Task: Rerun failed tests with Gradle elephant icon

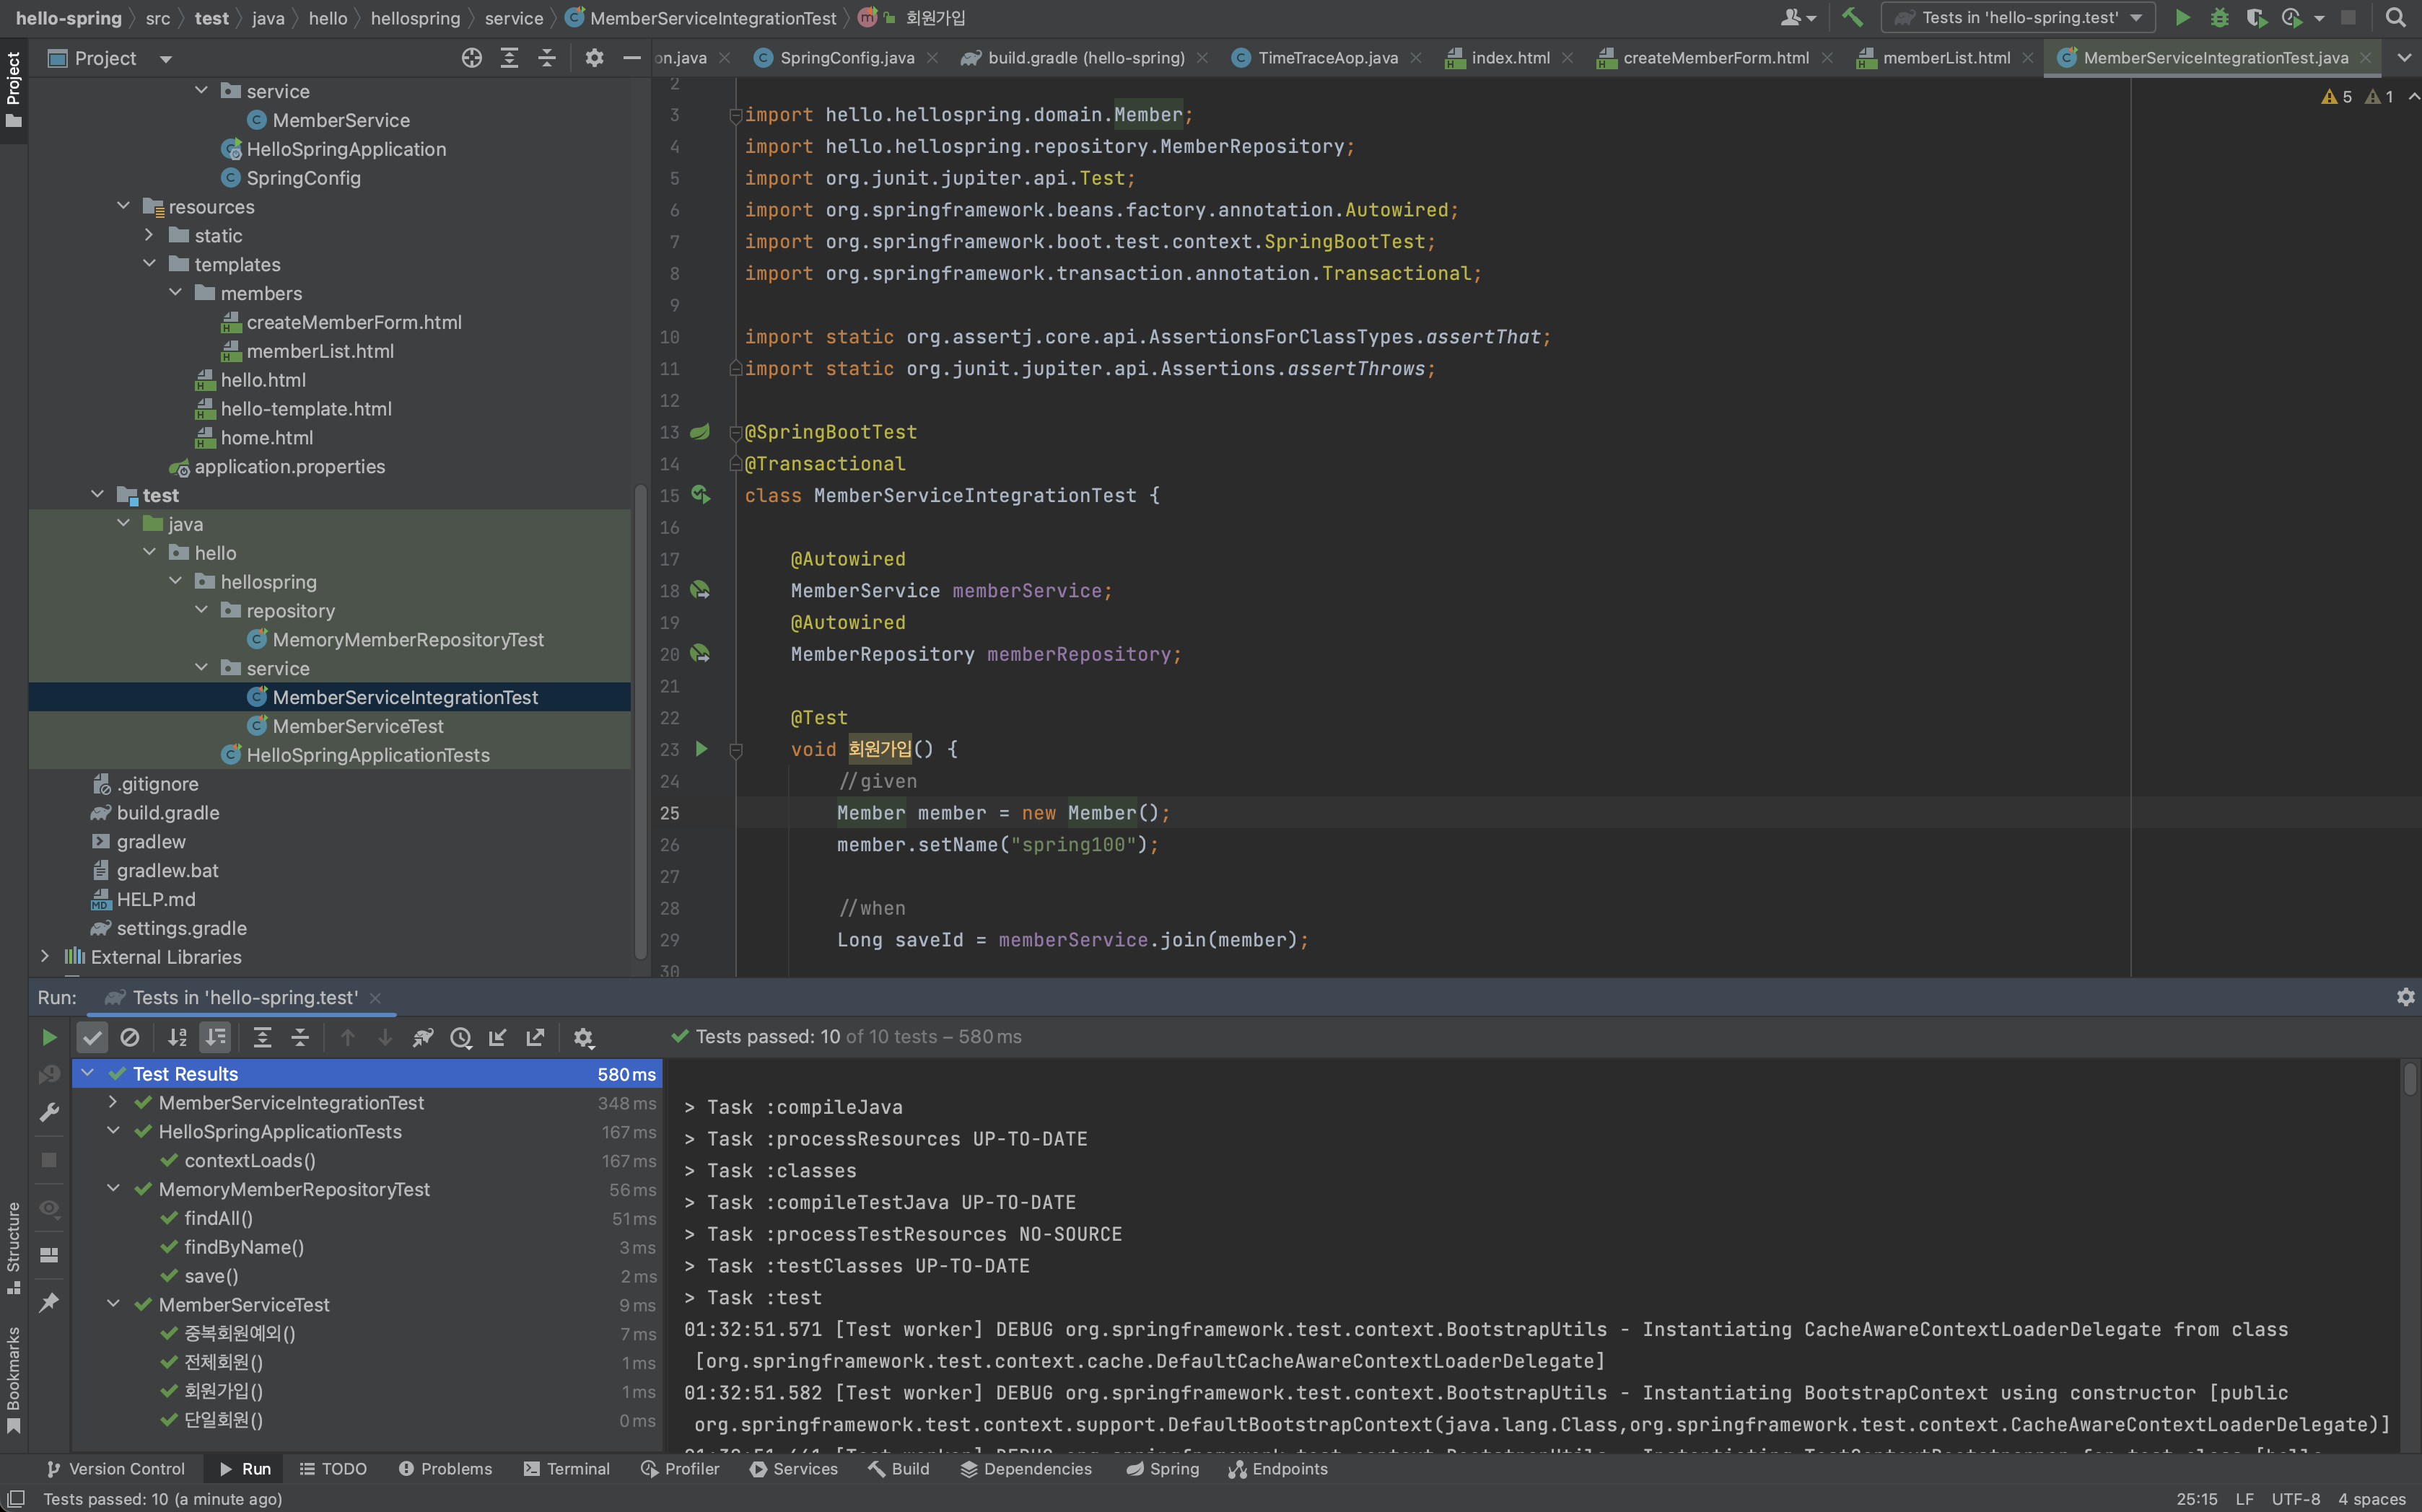Action: 422,1037
